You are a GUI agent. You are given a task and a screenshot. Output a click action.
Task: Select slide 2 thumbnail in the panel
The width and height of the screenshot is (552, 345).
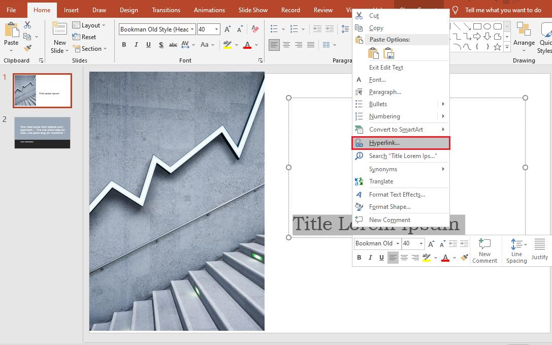(42, 133)
